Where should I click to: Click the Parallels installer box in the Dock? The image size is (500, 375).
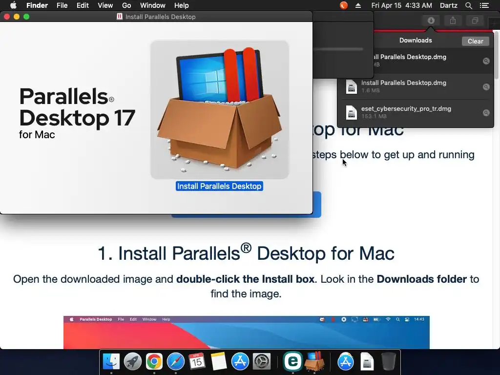(314, 361)
